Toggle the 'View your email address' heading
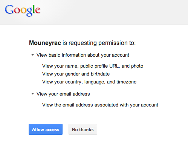Screen dimensions: 188x156 tap(63, 94)
